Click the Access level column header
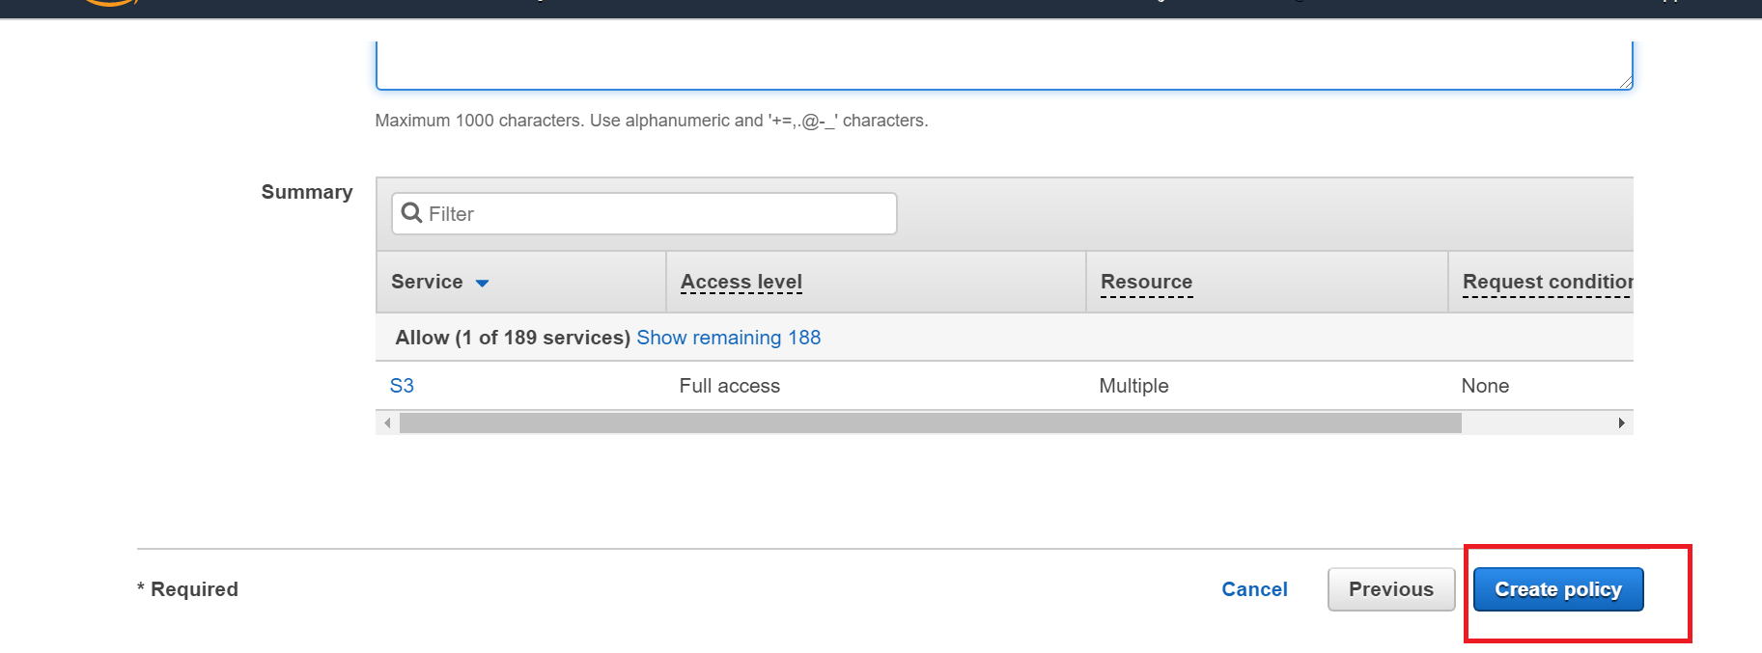The width and height of the screenshot is (1762, 653). click(741, 282)
